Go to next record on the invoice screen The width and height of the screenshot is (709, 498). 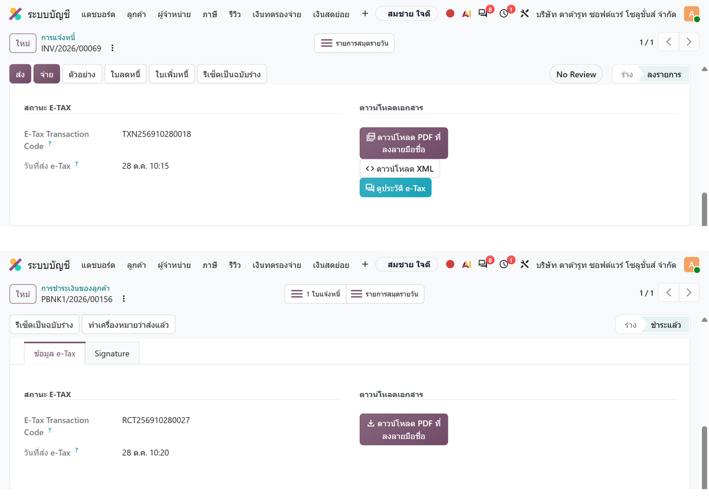689,42
